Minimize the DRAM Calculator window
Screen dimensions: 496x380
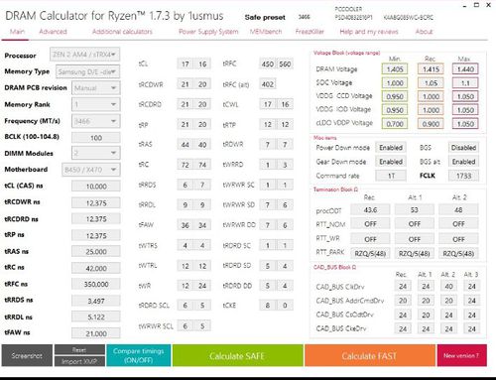(465, 5)
